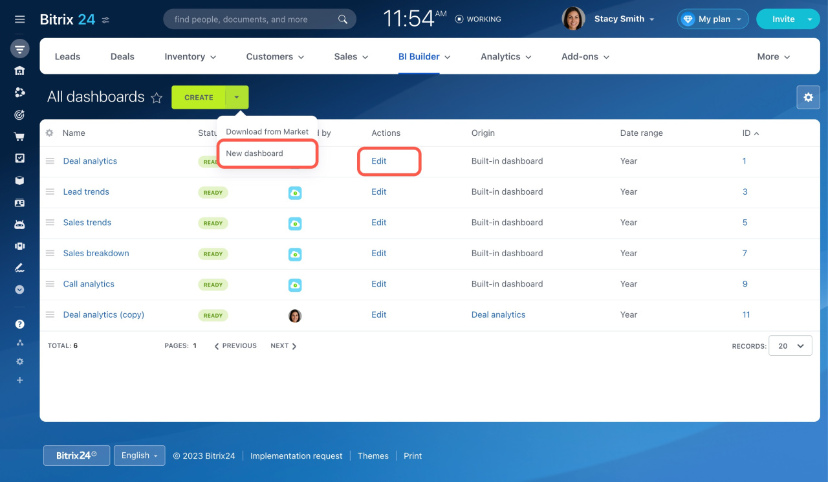
Task: Toggle the favorite star beside All dashboards
Action: tap(157, 98)
